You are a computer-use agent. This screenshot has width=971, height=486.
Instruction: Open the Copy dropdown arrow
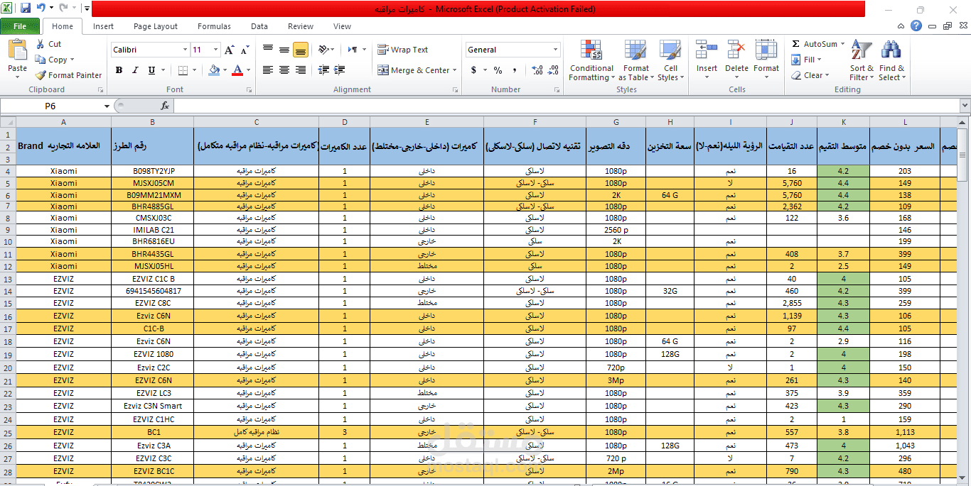[x=72, y=60]
